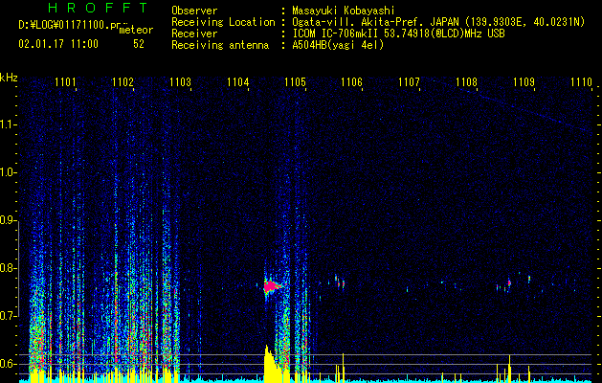This screenshot has width=602, height=383.
Task: Click the Receiver field label
Action: [x=194, y=34]
